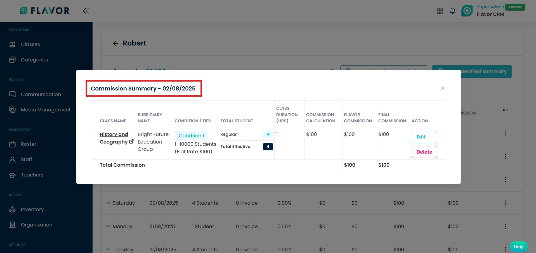Open Inventory from the sidebar

point(32,209)
